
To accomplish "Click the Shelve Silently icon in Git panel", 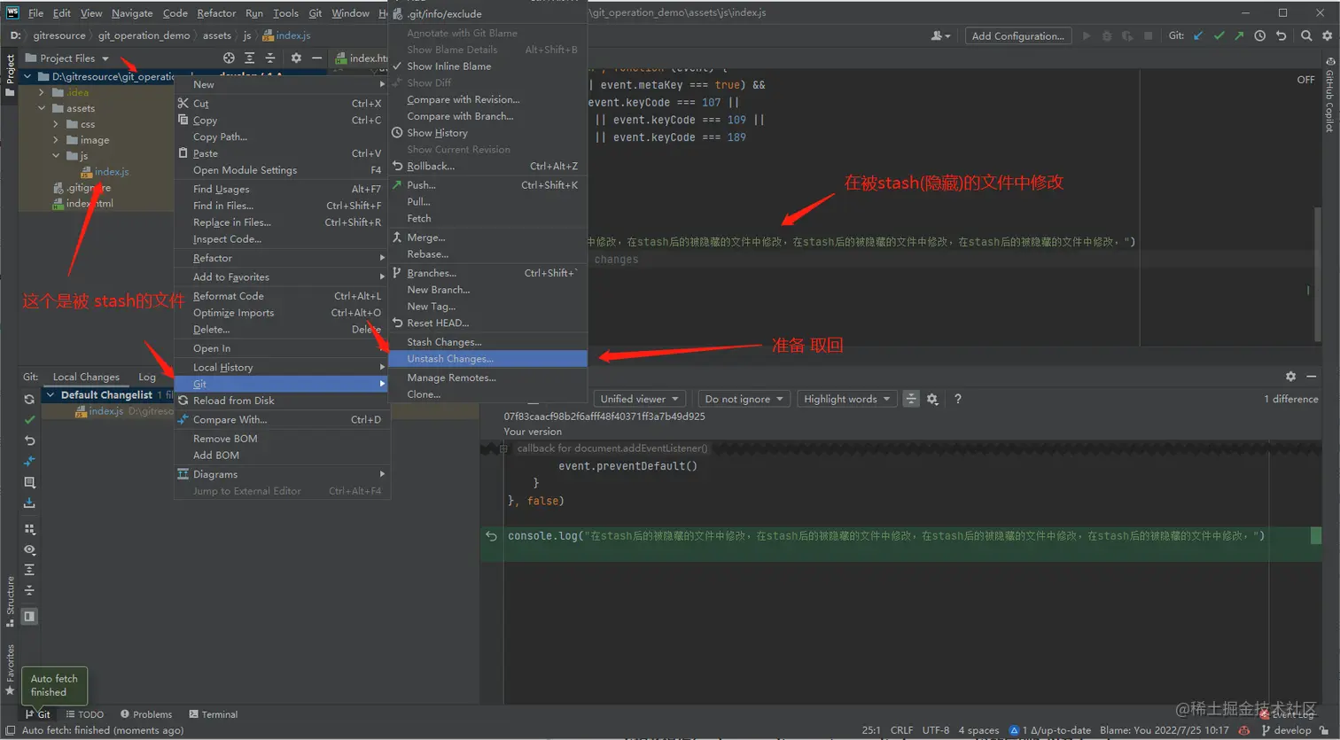I will (x=29, y=503).
